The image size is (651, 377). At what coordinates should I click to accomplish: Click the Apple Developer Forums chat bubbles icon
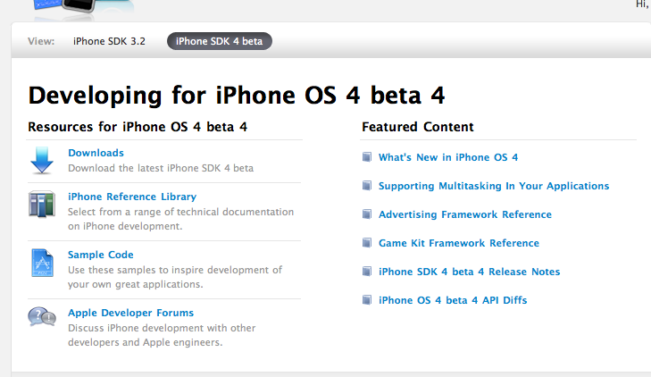click(42, 317)
